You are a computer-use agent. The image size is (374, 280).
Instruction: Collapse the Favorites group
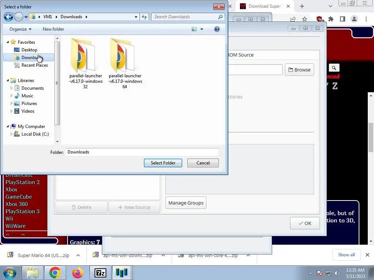coord(8,42)
